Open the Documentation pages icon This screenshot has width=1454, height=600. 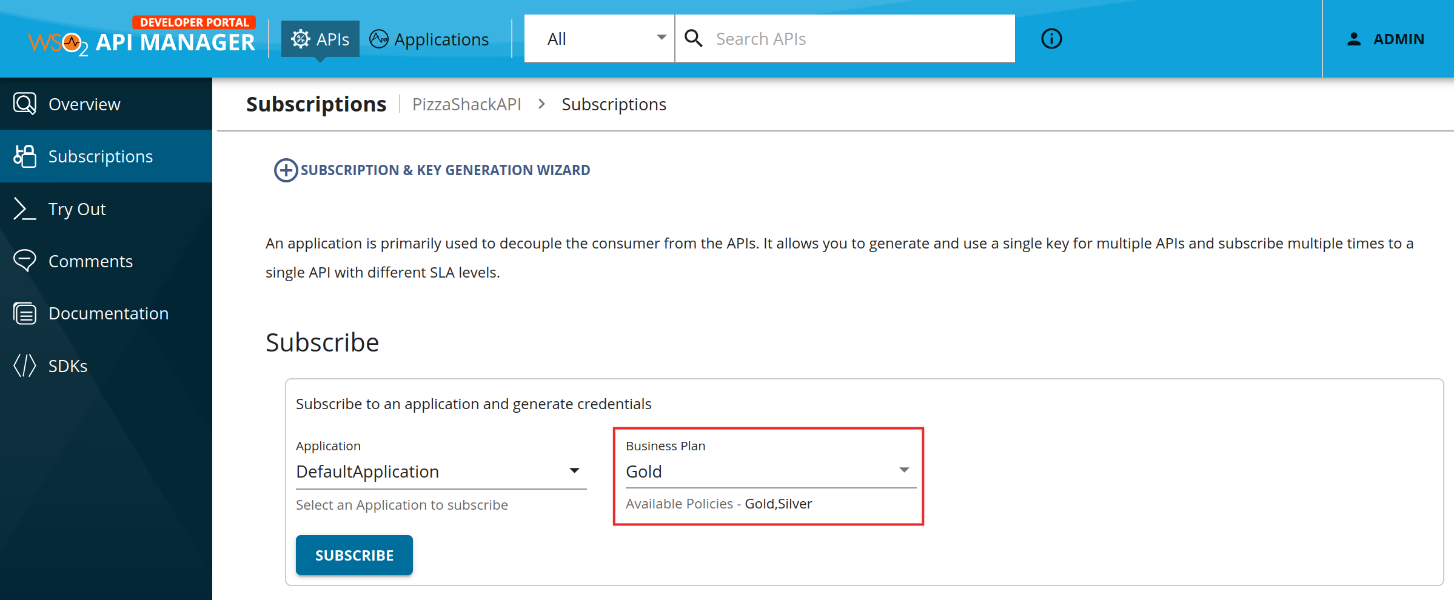point(24,313)
